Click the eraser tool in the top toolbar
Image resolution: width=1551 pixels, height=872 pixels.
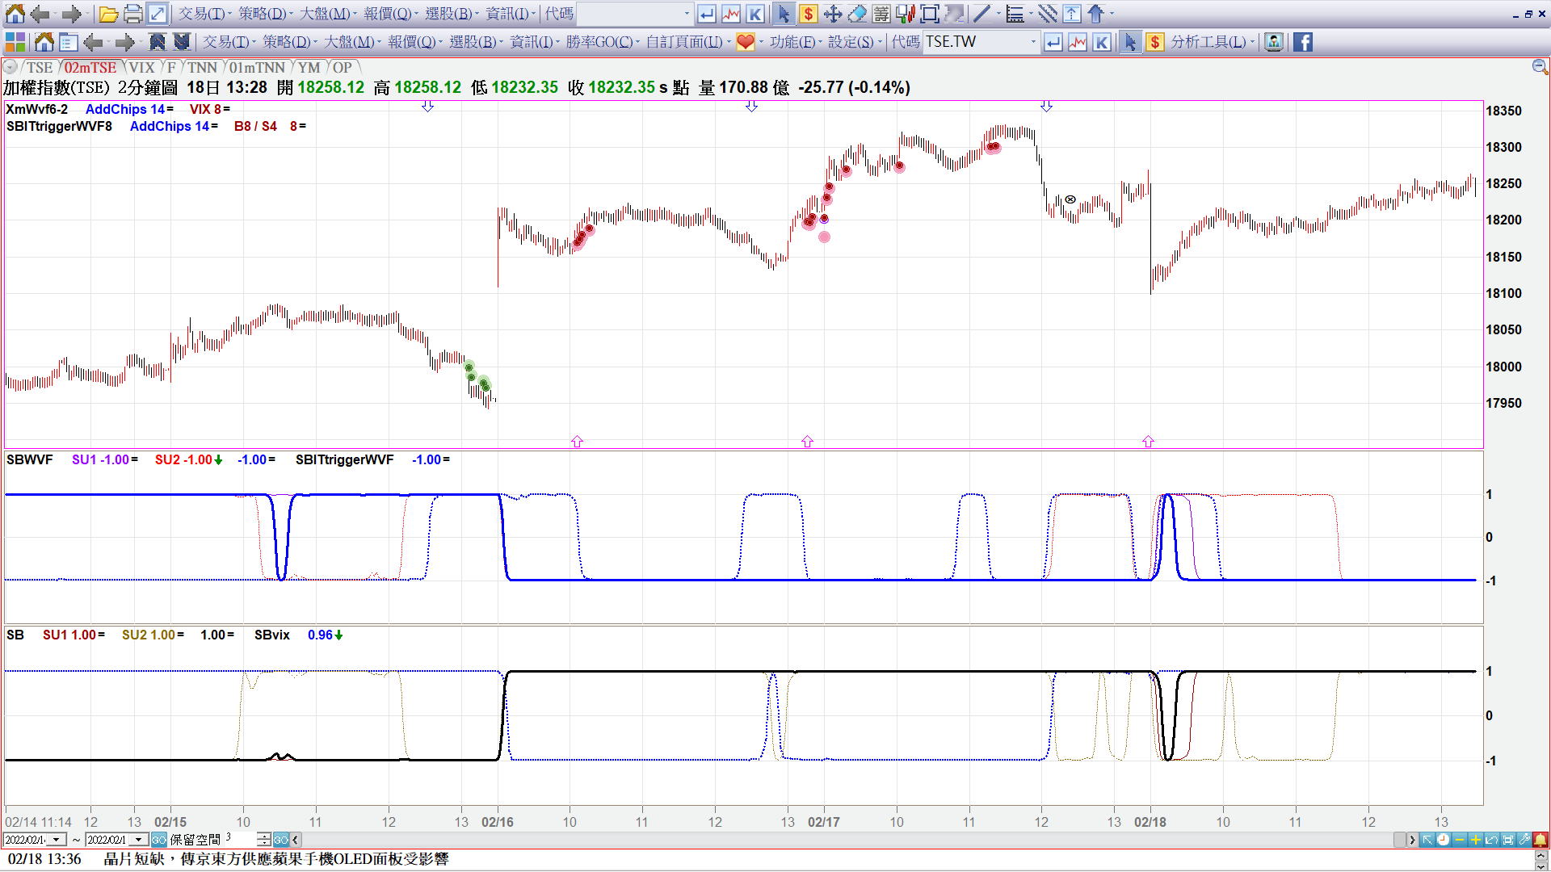pyautogui.click(x=857, y=14)
